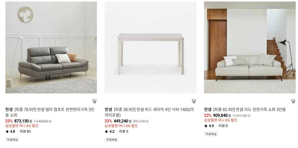View the 8 reviews for 리도 sofa
The width and height of the screenshot is (298, 148).
click(223, 126)
